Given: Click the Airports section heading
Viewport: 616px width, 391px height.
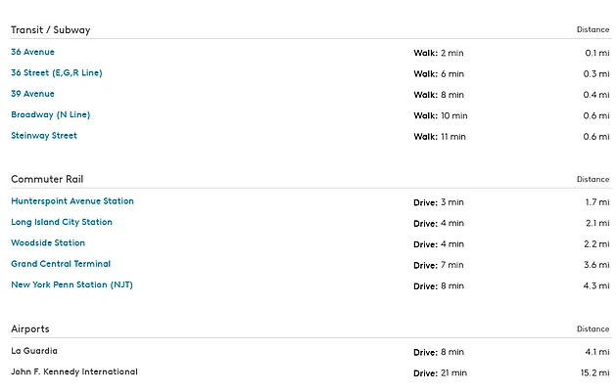Looking at the screenshot, I should [x=30, y=329].
